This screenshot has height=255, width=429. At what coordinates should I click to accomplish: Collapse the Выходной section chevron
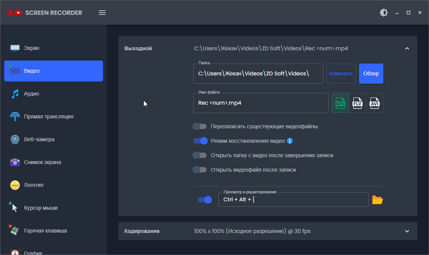[x=407, y=48]
